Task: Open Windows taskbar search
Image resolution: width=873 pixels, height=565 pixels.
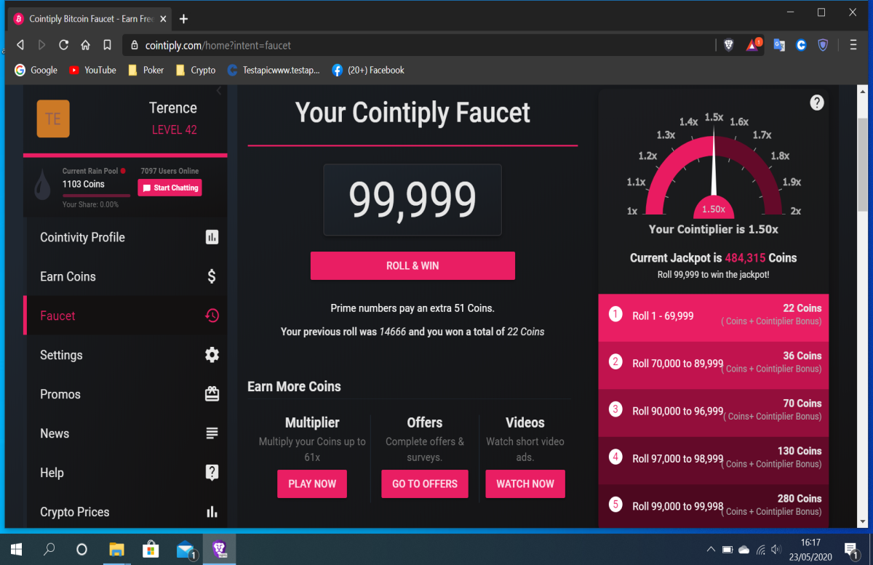Action: click(49, 549)
